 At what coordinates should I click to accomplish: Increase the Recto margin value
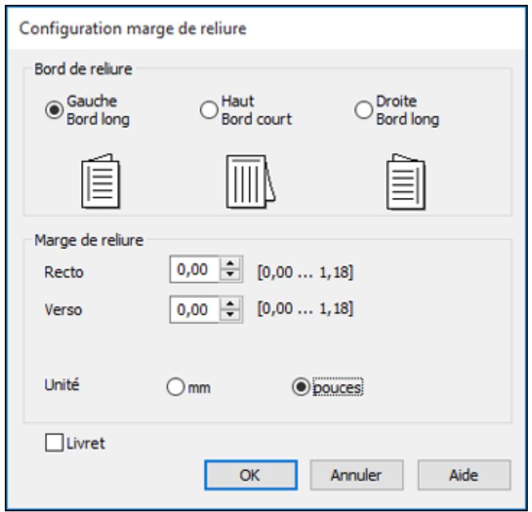[x=231, y=264]
